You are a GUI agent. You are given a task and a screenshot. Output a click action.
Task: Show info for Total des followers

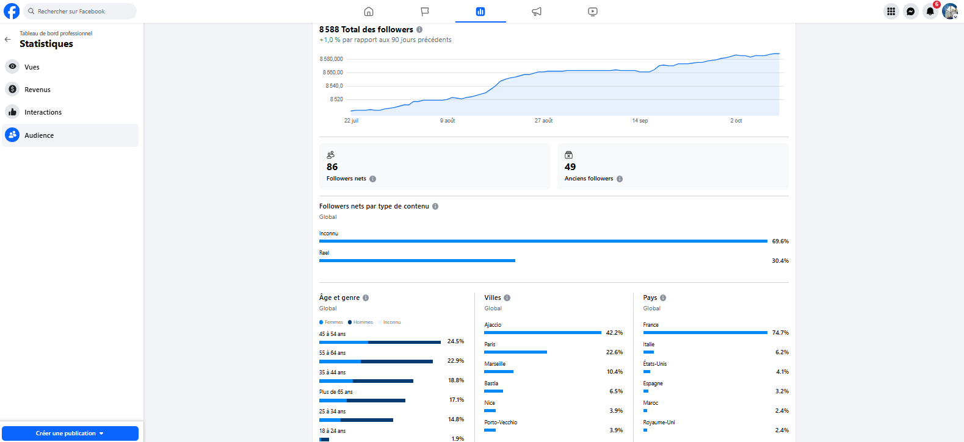pyautogui.click(x=419, y=30)
